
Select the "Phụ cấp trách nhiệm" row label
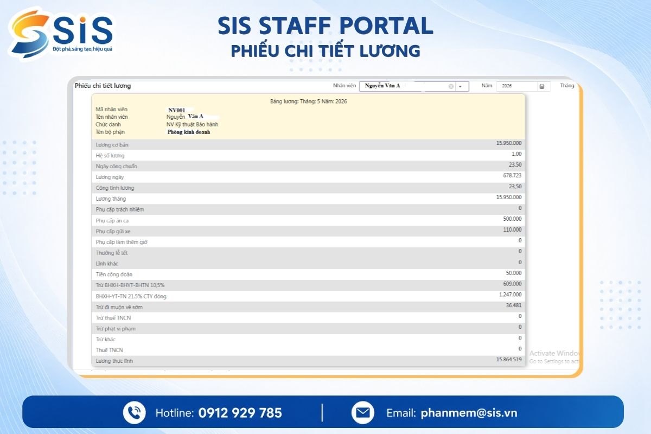pos(119,209)
